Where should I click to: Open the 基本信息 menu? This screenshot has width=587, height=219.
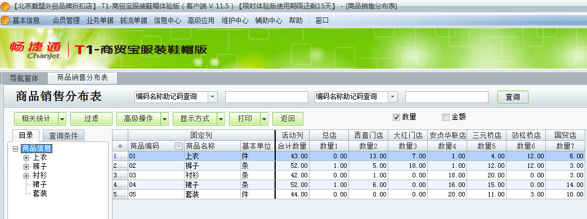coord(26,21)
